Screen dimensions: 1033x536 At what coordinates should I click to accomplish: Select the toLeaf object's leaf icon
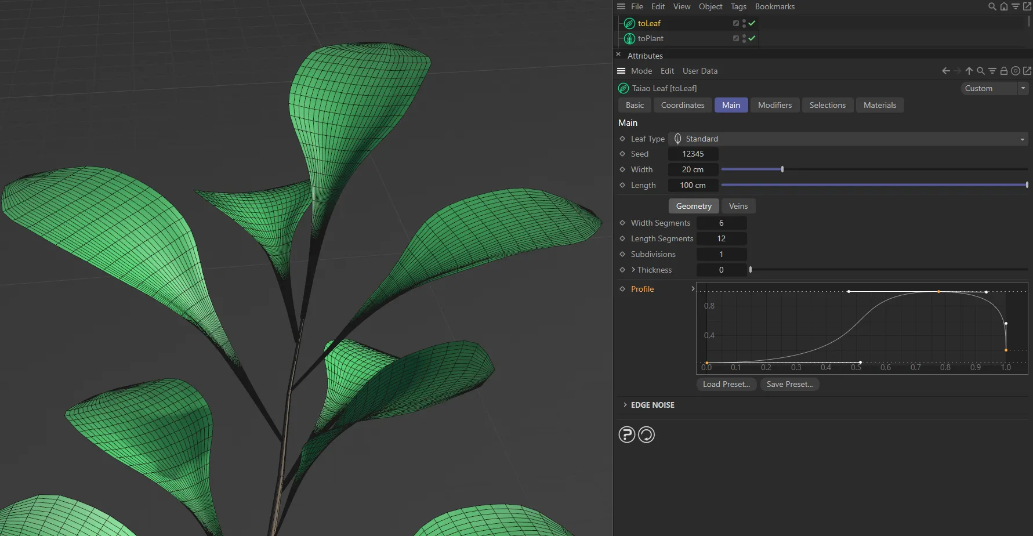pos(629,23)
